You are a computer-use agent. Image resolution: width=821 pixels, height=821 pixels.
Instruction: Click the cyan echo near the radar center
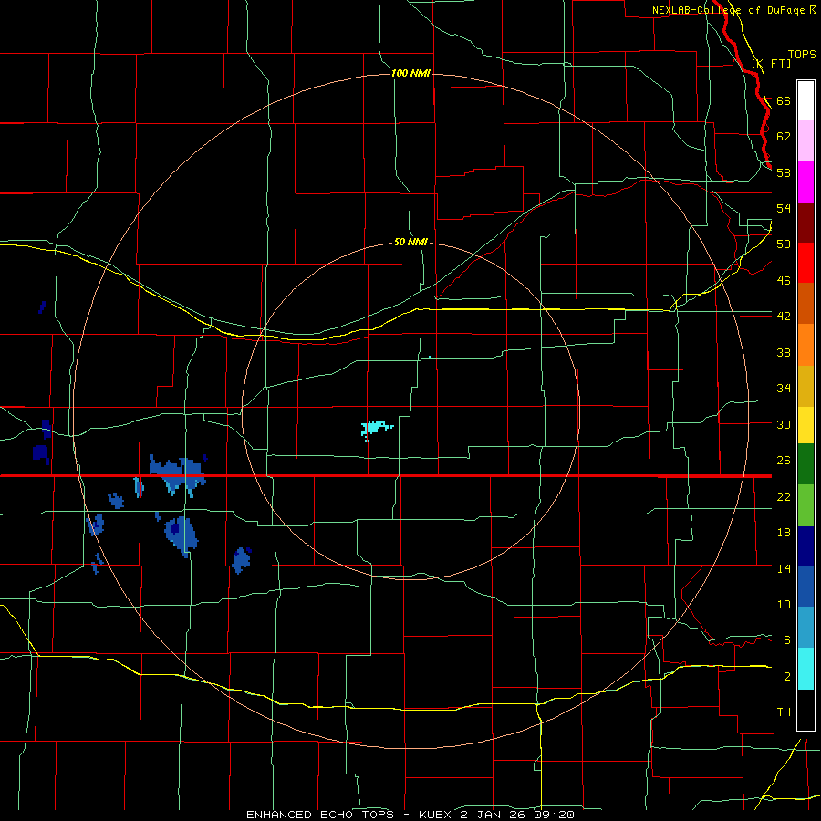(x=377, y=429)
